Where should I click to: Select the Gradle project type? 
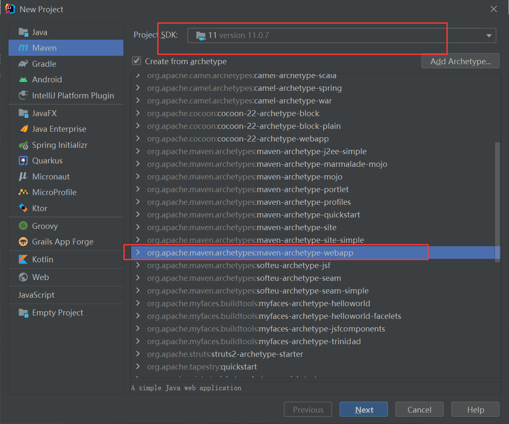coord(66,64)
